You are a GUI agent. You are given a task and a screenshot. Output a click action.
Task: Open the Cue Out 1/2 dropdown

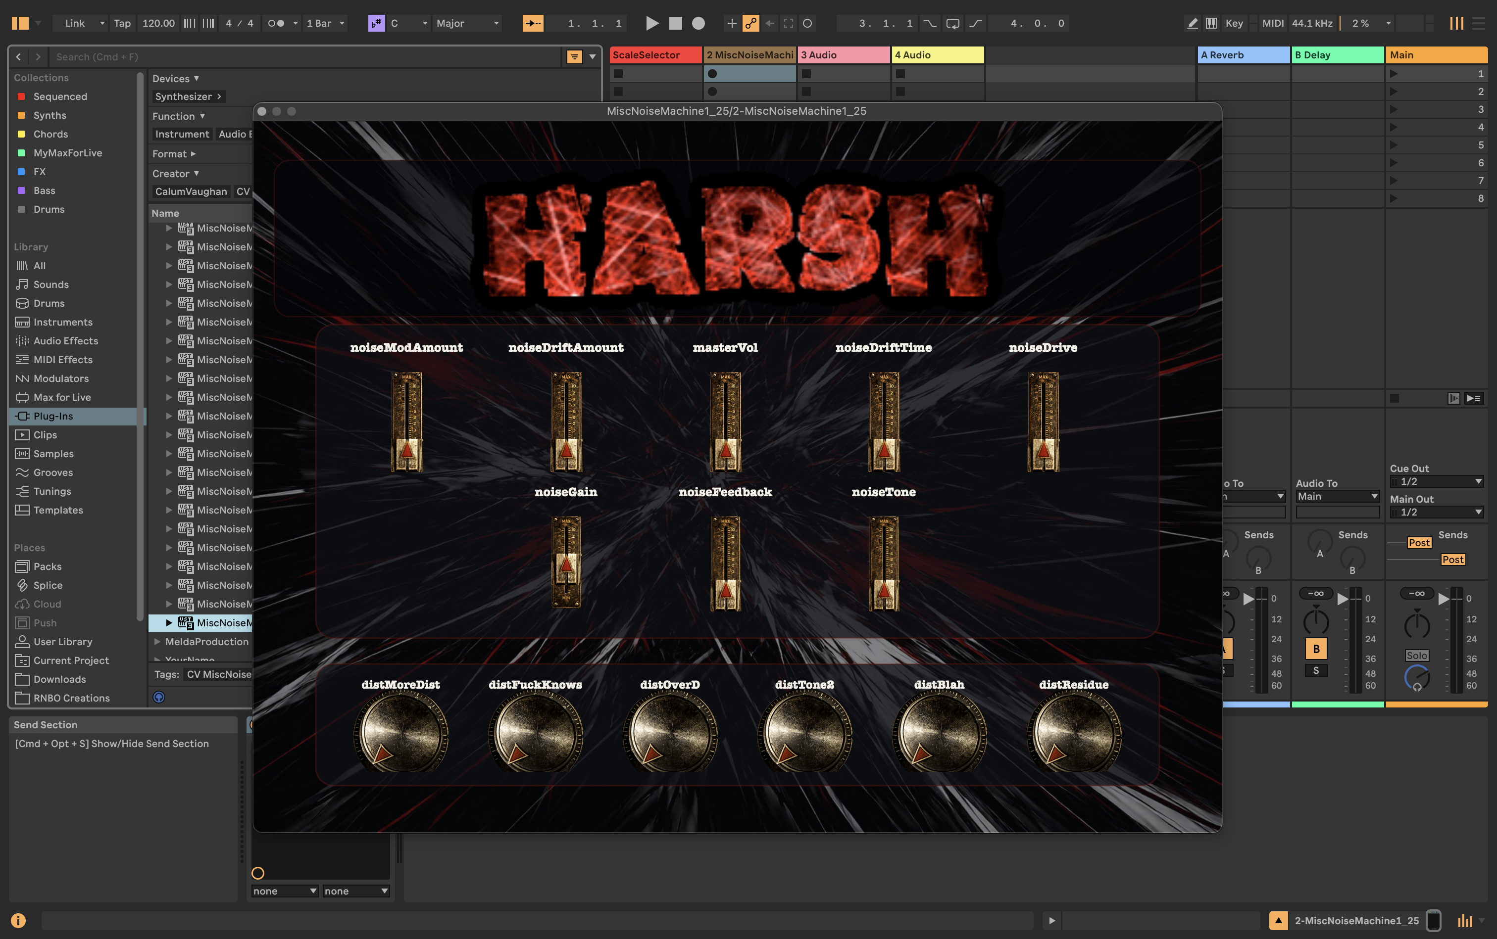point(1437,481)
